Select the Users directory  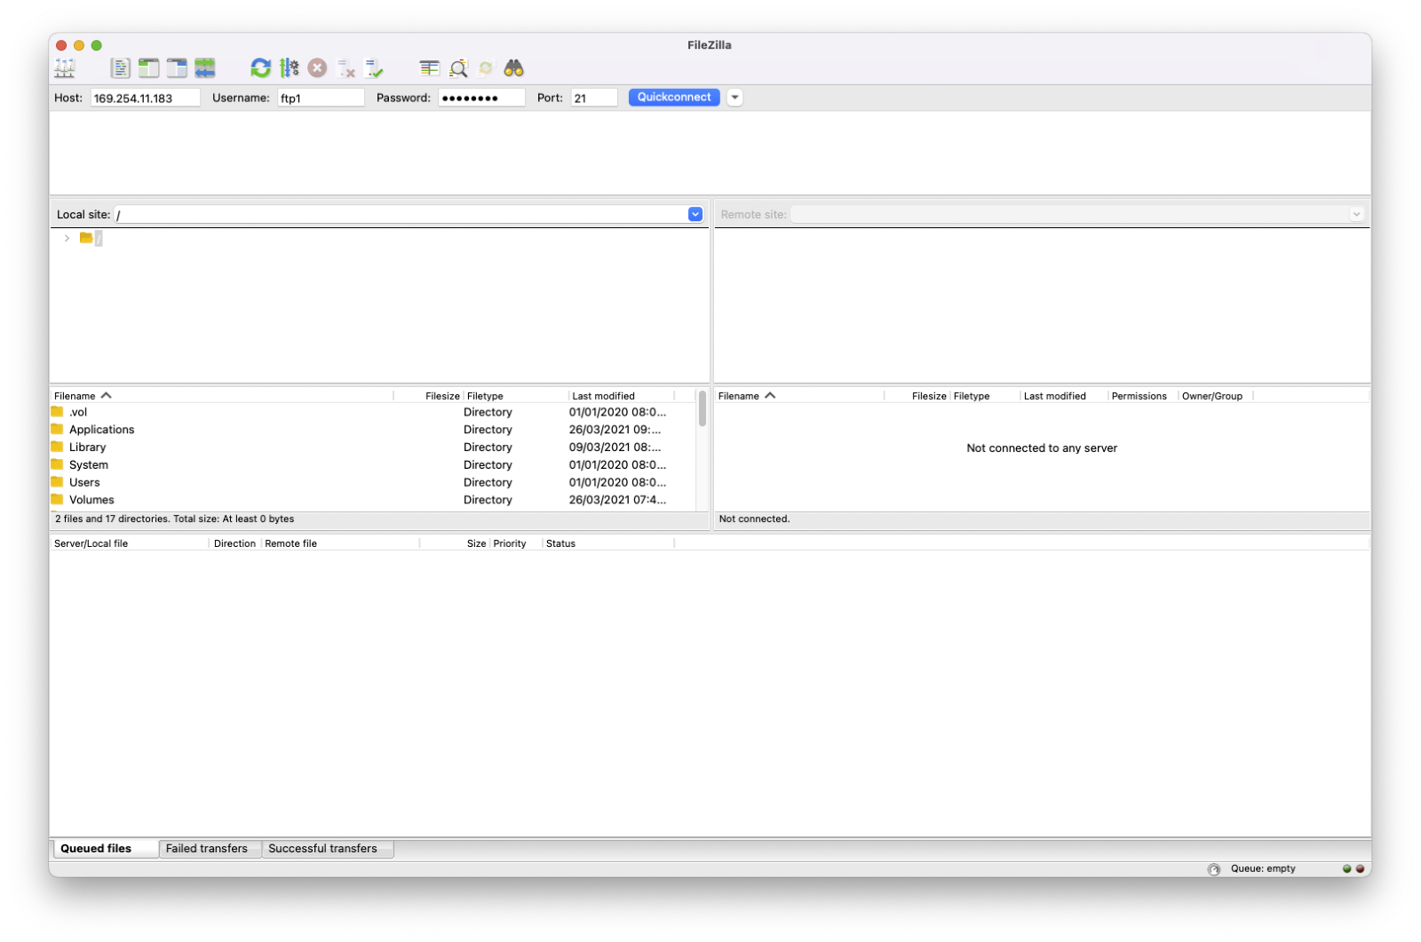[x=373, y=484]
